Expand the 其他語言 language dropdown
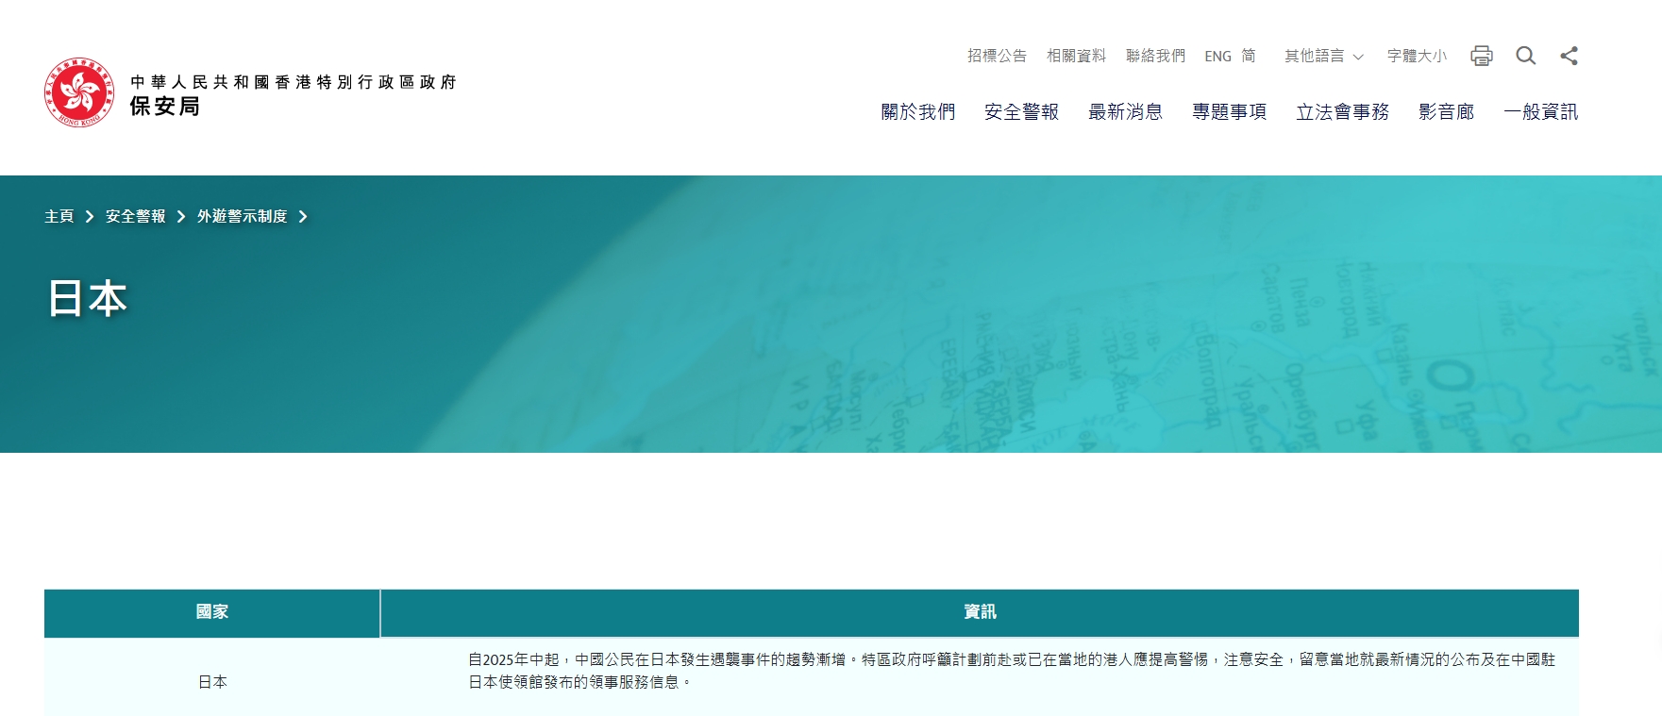The image size is (1662, 716). 1323,57
